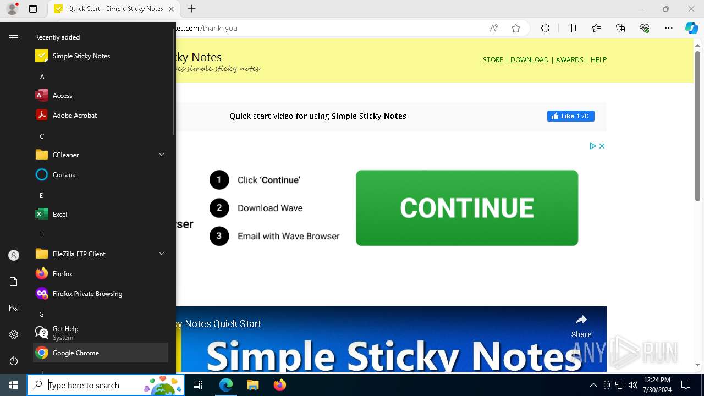The image size is (704, 396).
Task: Open Firefox Private Browsing
Action: pyautogui.click(x=101, y=293)
